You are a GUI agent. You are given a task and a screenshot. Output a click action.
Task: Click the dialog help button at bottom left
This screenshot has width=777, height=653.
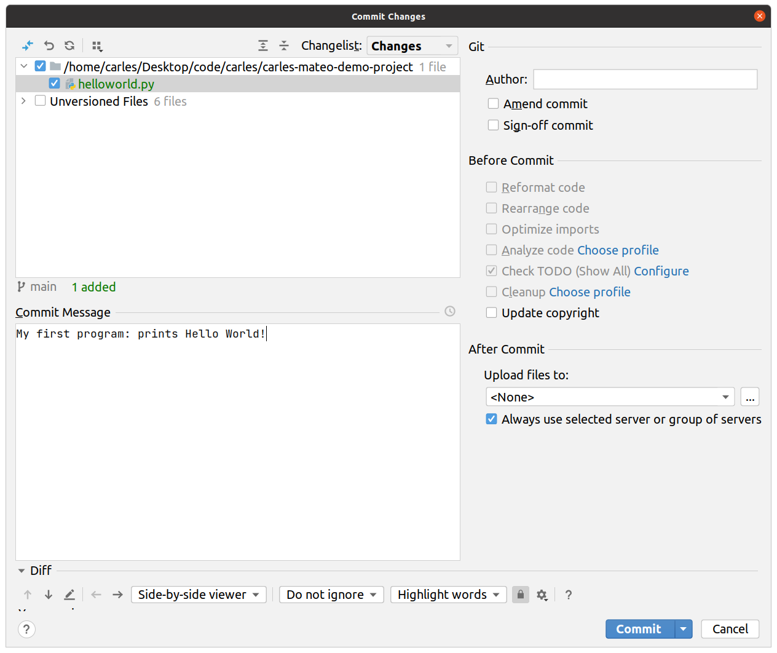coord(26,629)
